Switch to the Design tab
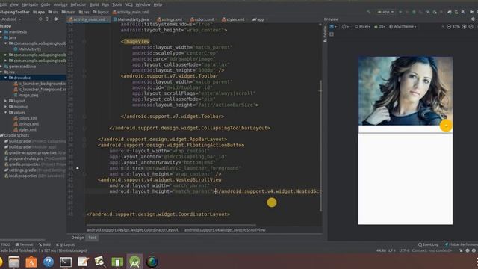 coord(78,238)
